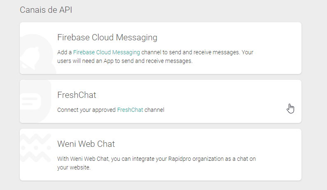This screenshot has height=190, width=327.
Task: Click text 'With Weni Web Chat, you can integrate'
Action: point(106,159)
